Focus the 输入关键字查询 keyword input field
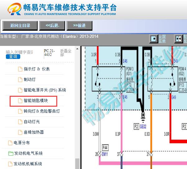This screenshot has height=169, width=187. coord(19,52)
